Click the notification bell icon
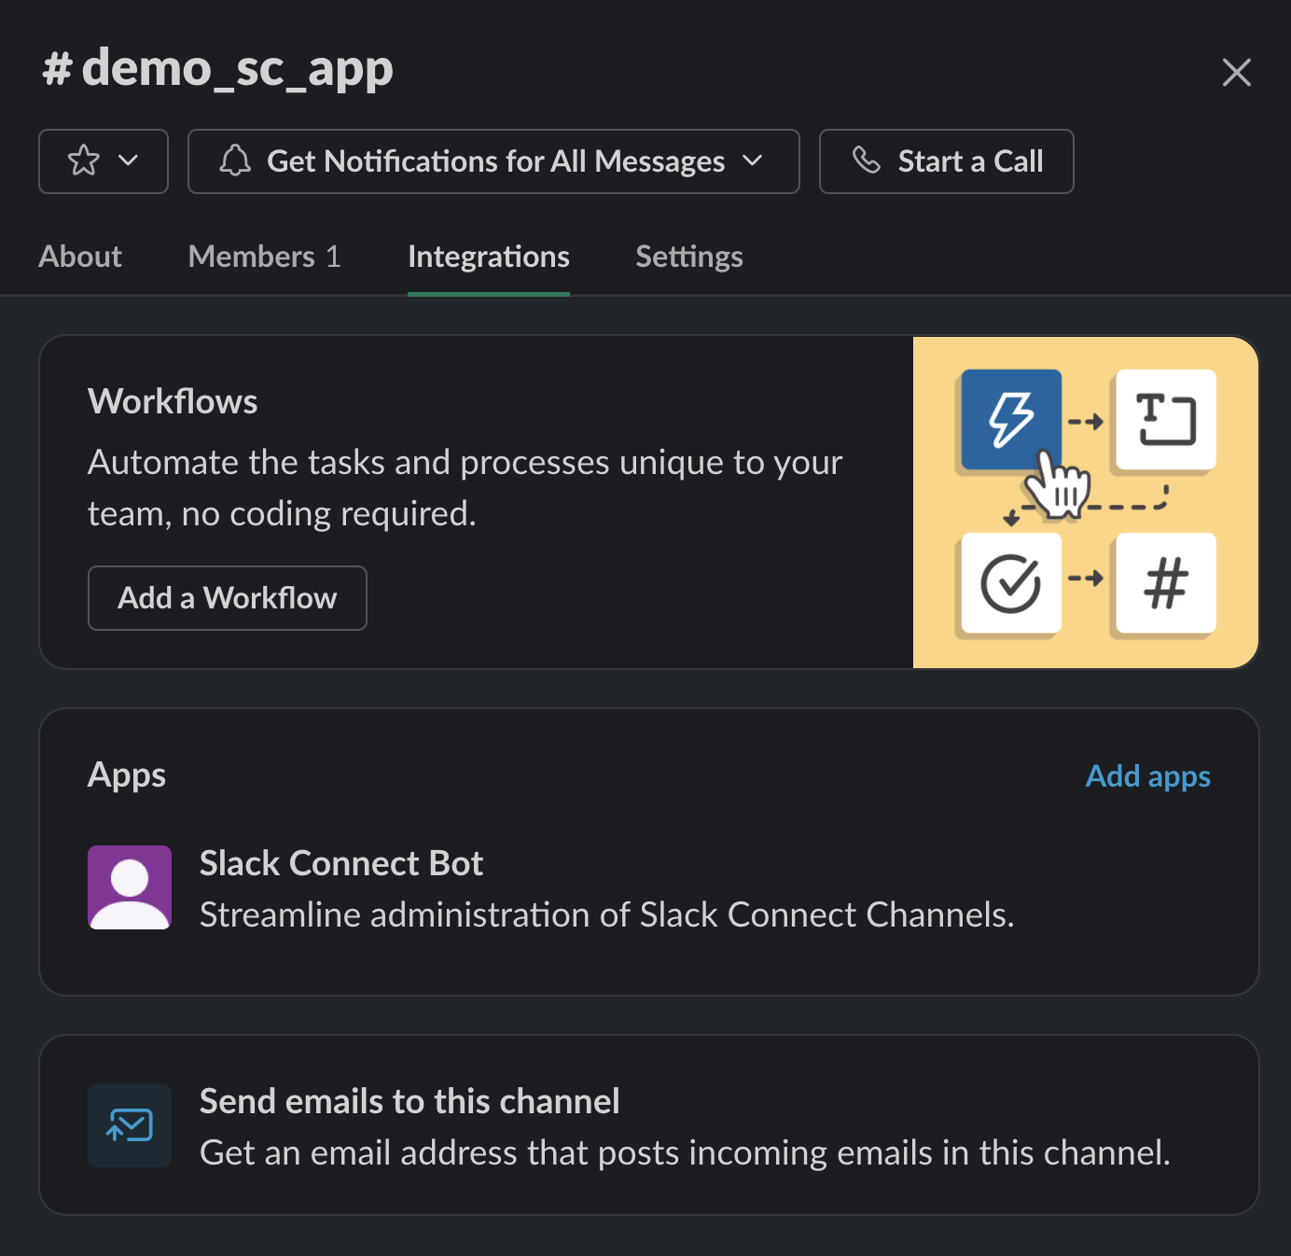This screenshot has width=1291, height=1256. point(235,160)
